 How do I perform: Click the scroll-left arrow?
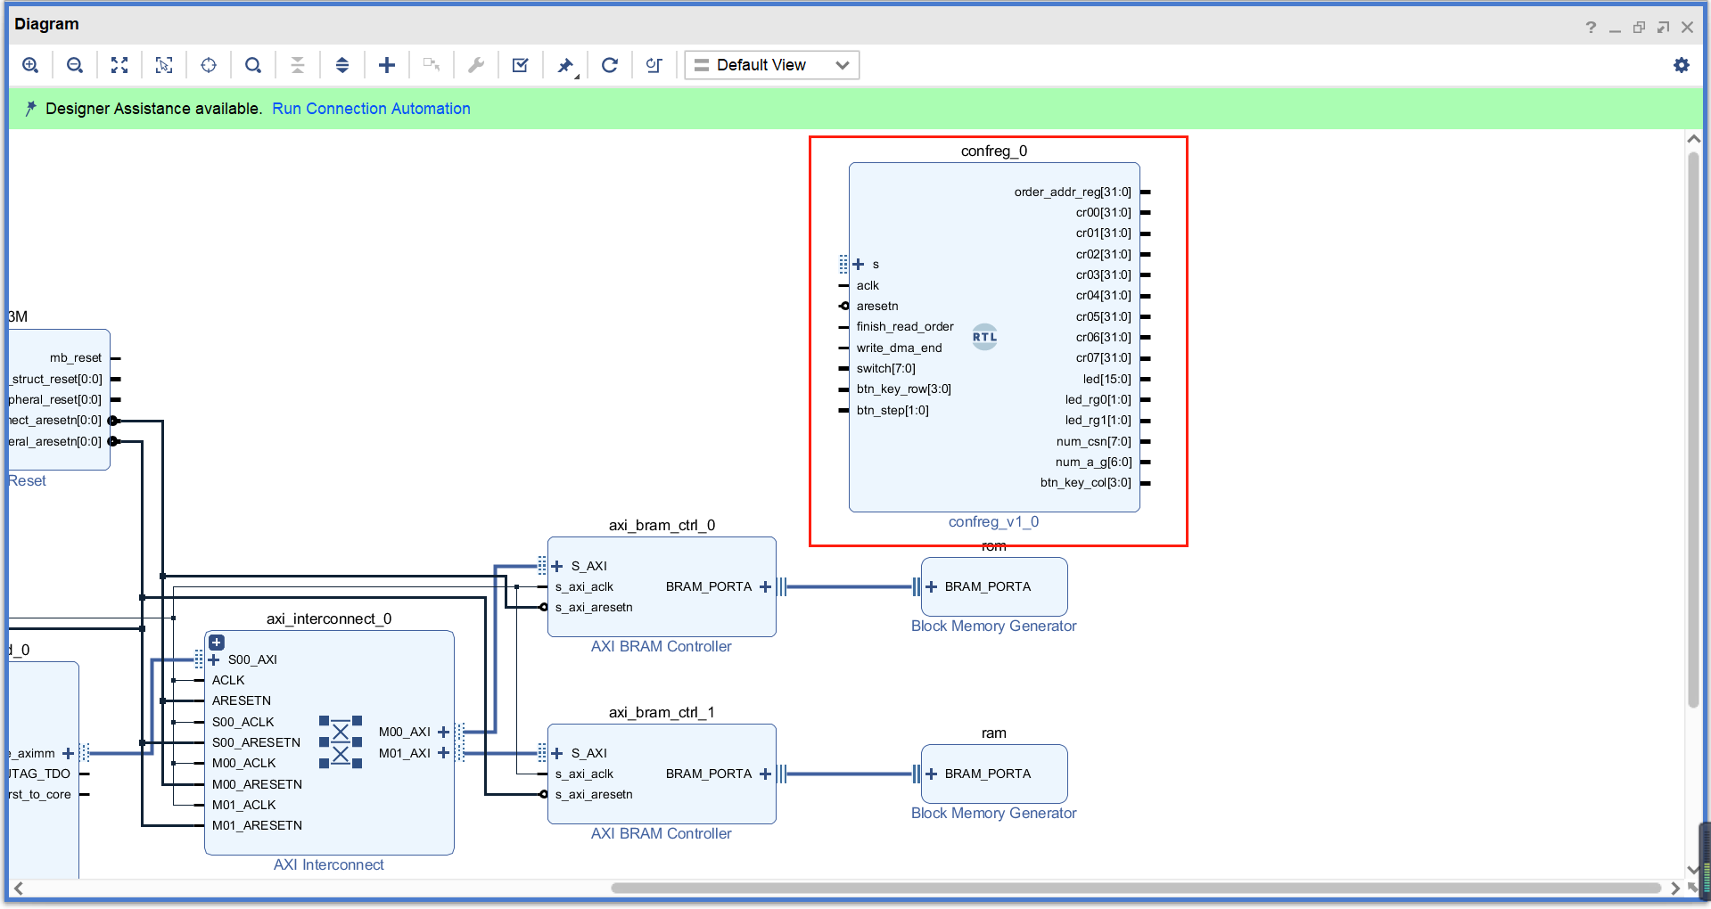(18, 888)
